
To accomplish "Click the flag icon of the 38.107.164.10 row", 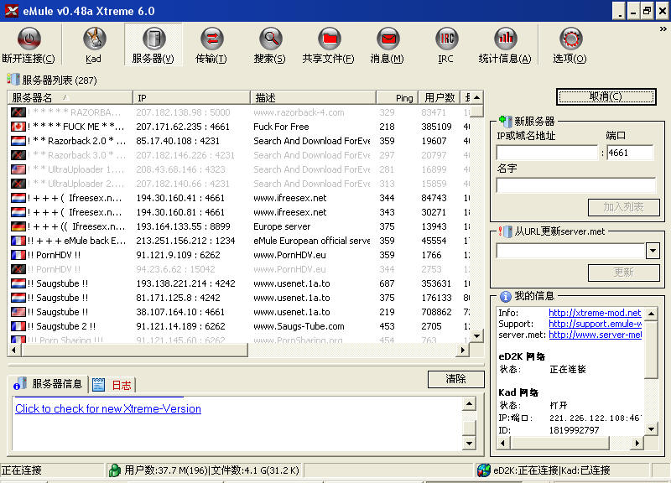I will (x=18, y=312).
